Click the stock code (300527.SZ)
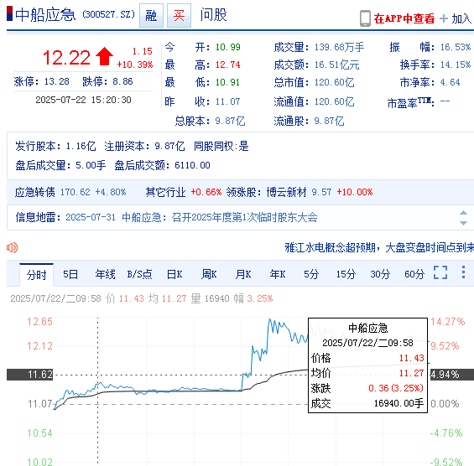474x466 pixels. 108,14
